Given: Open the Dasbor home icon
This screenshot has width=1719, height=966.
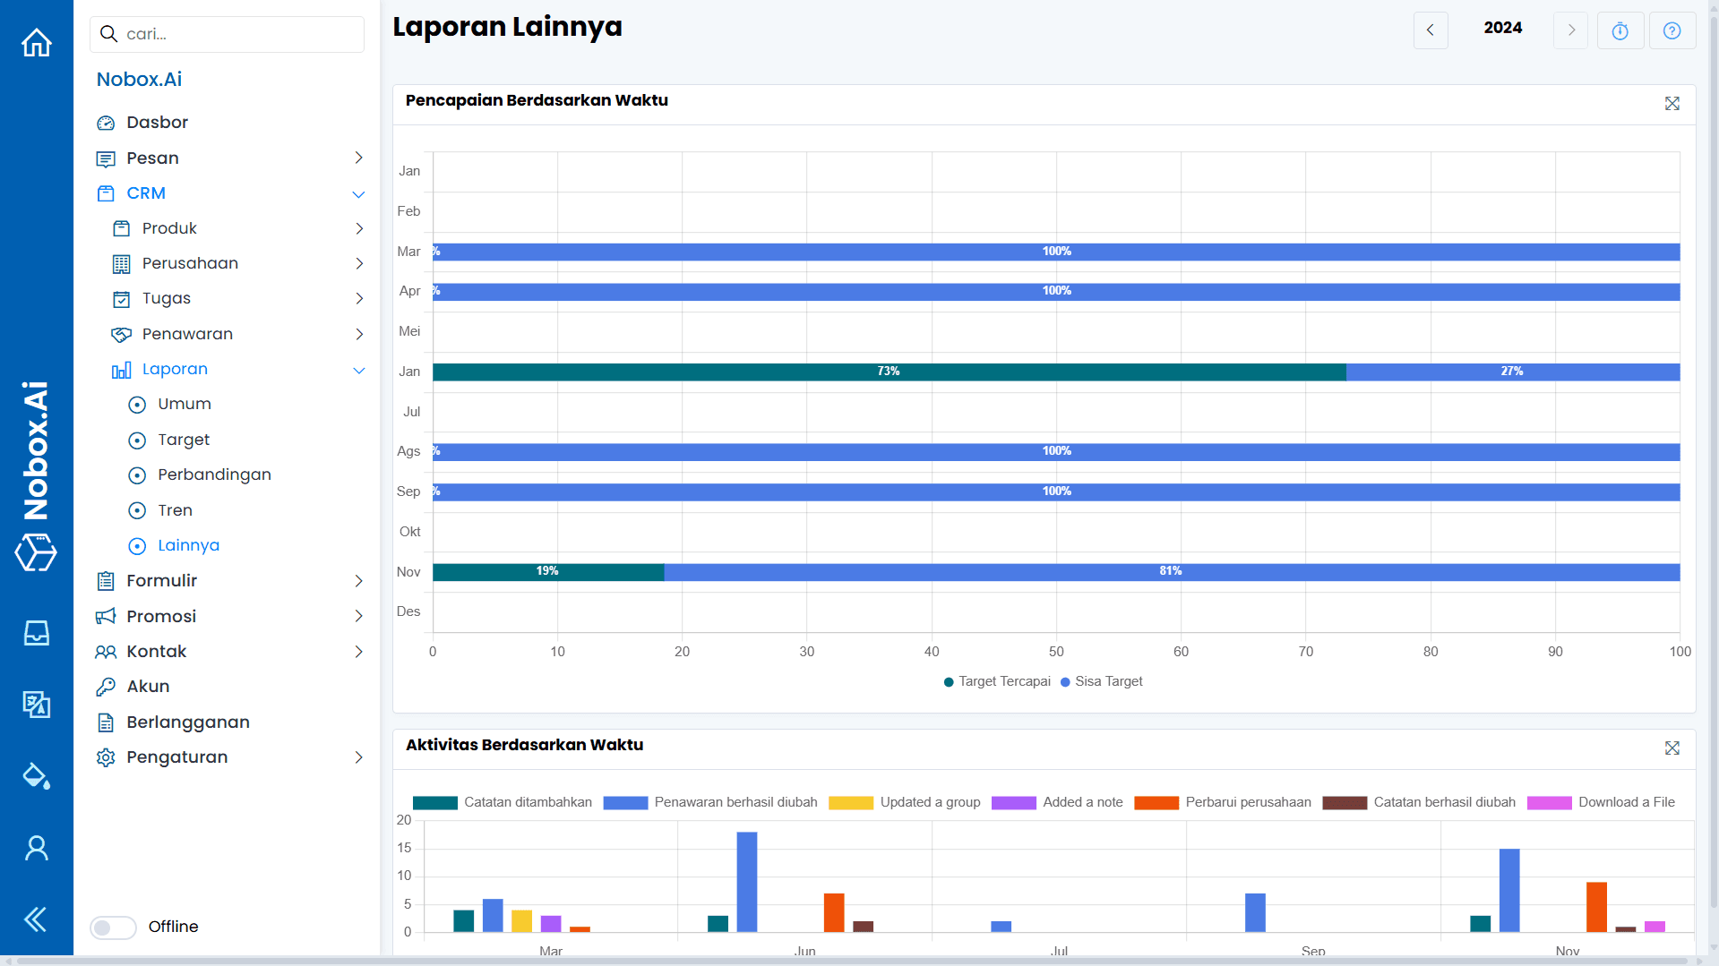Looking at the screenshot, I should 36,42.
